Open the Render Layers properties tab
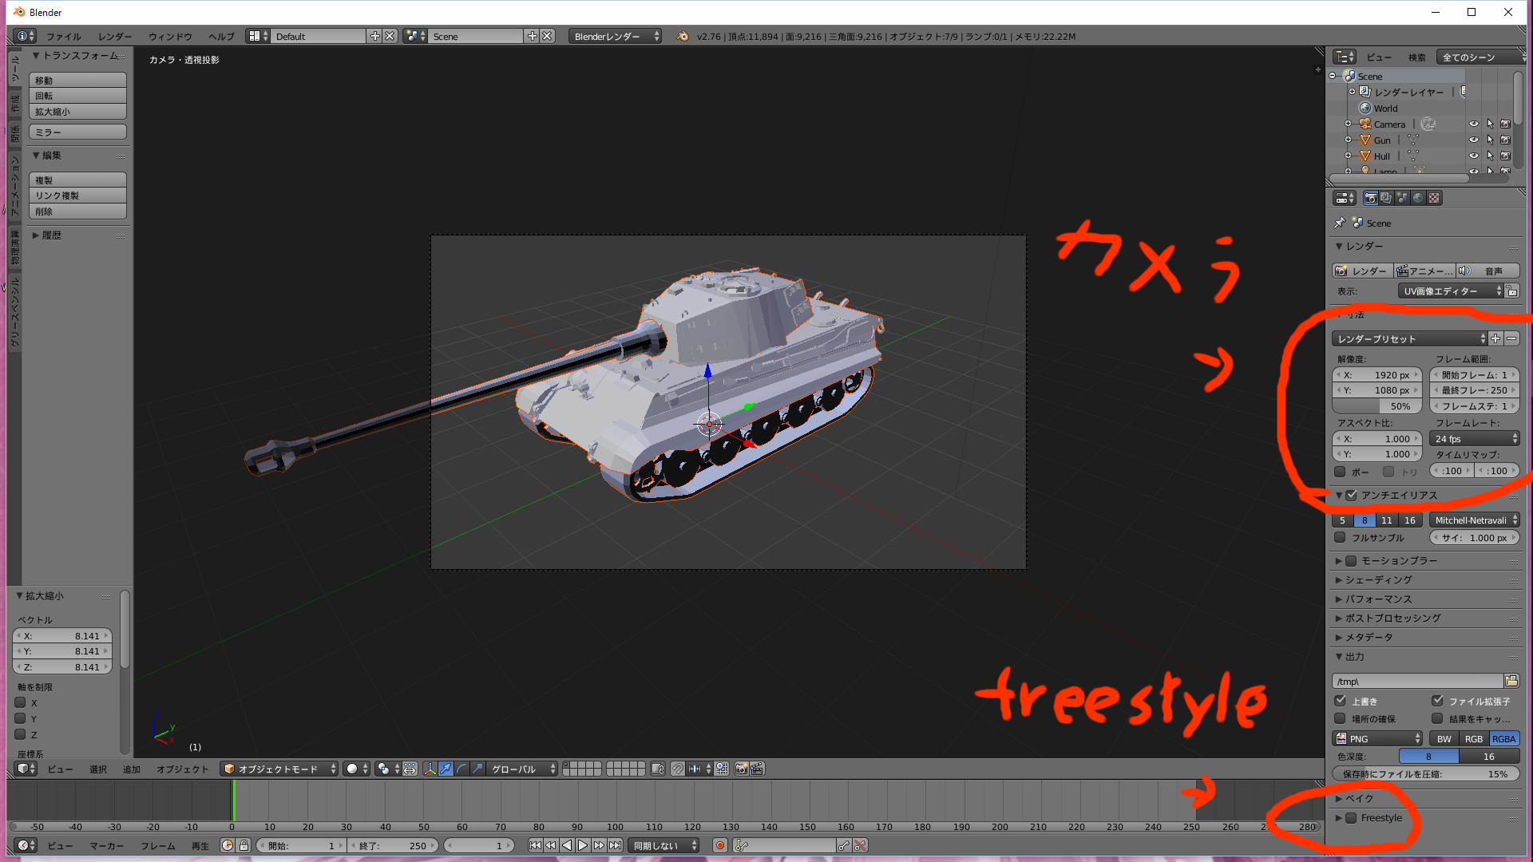1533x862 pixels. pyautogui.click(x=1386, y=198)
